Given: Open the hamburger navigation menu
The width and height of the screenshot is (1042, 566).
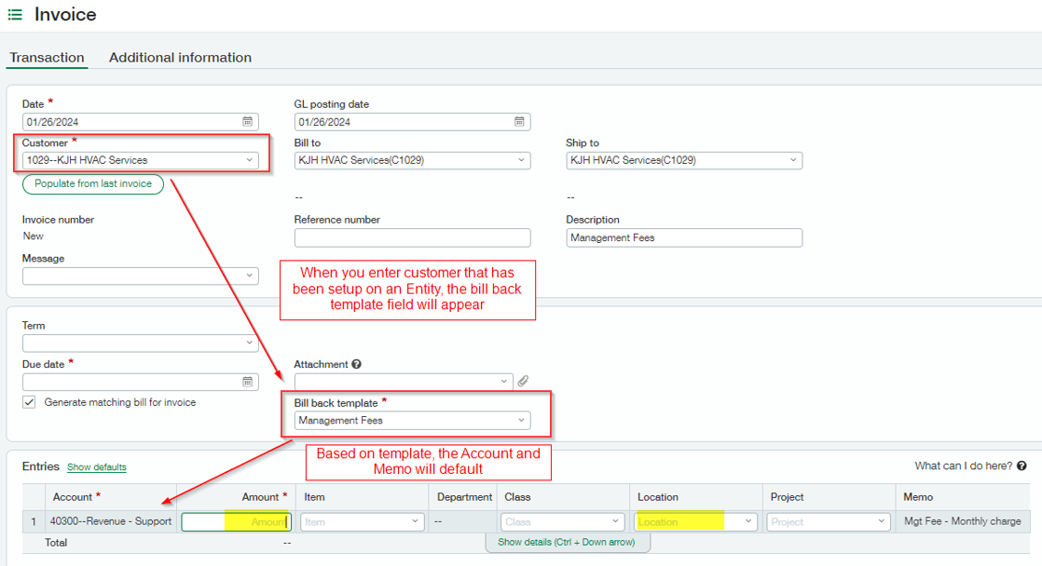Looking at the screenshot, I should pos(13,14).
